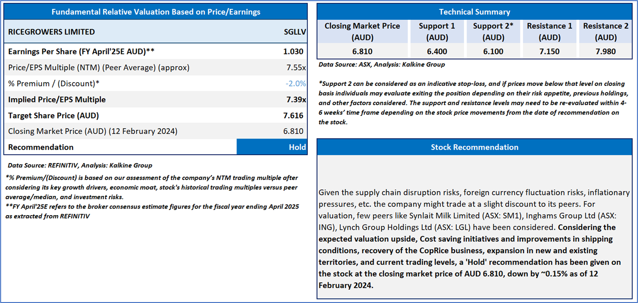This screenshot has width=638, height=303.
Task: Click the SGLLV ticker cell
Action: (294, 32)
